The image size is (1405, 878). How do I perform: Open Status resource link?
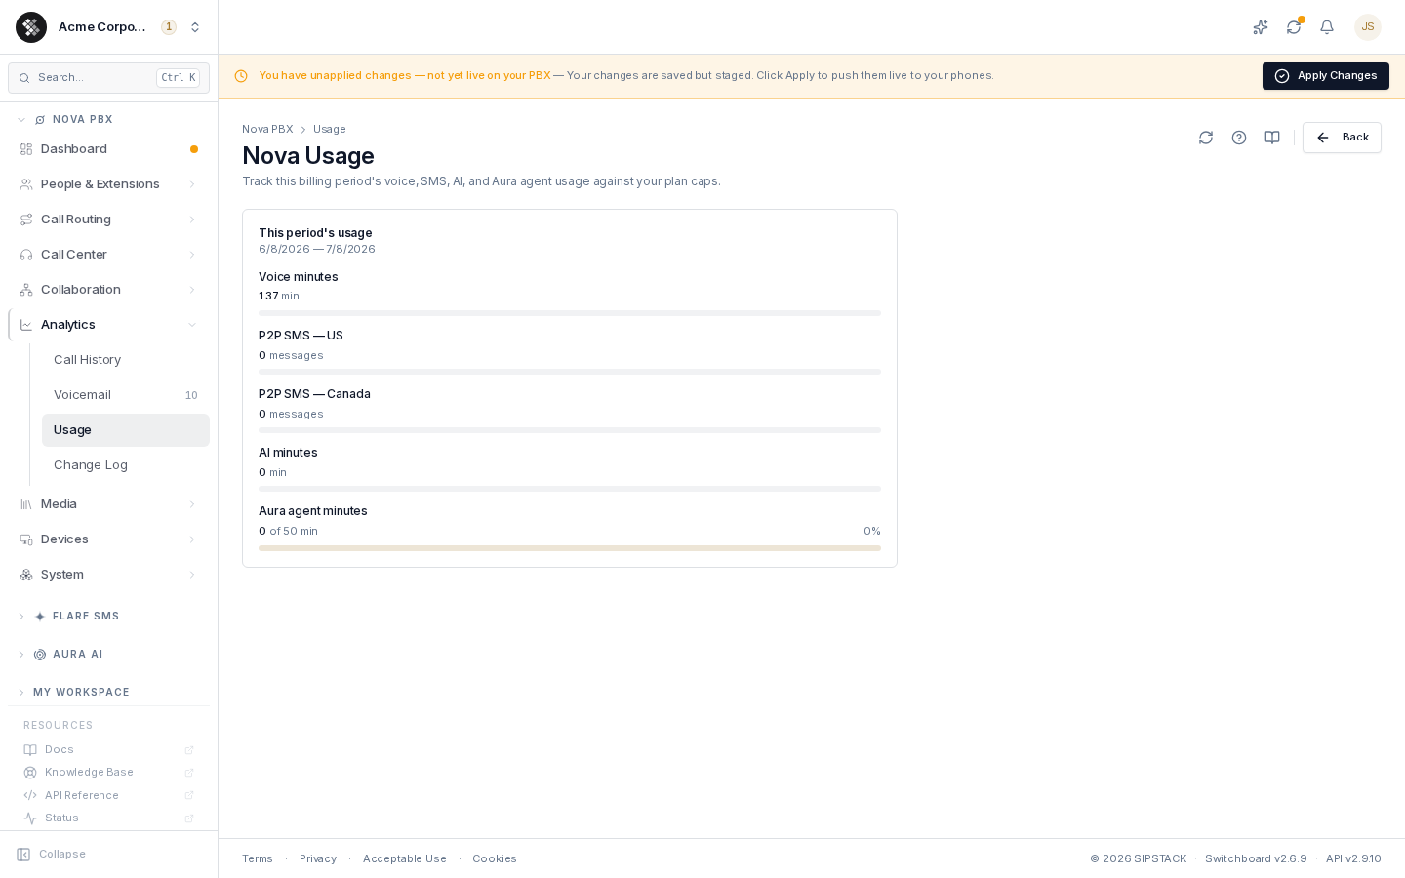(108, 818)
